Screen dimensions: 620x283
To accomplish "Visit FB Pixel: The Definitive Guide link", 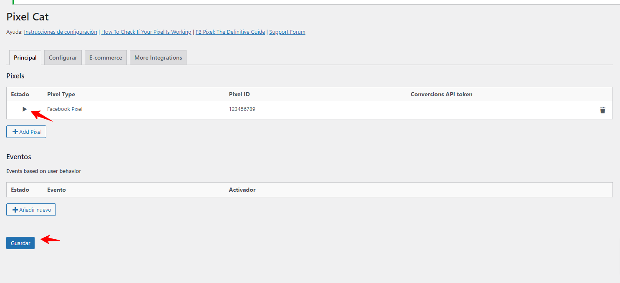I will [x=230, y=32].
